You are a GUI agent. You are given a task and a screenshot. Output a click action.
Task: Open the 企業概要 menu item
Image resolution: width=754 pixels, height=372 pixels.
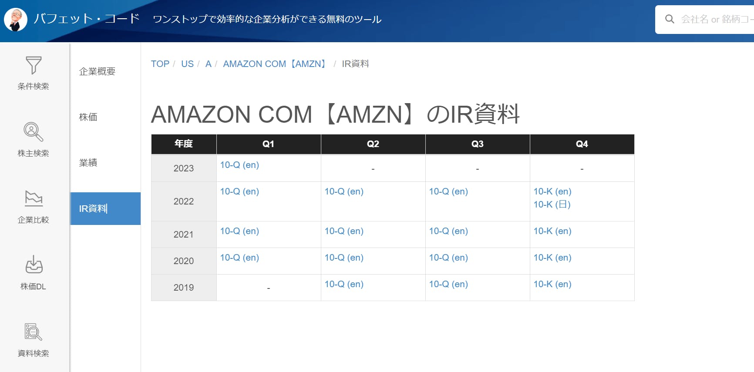(x=97, y=71)
